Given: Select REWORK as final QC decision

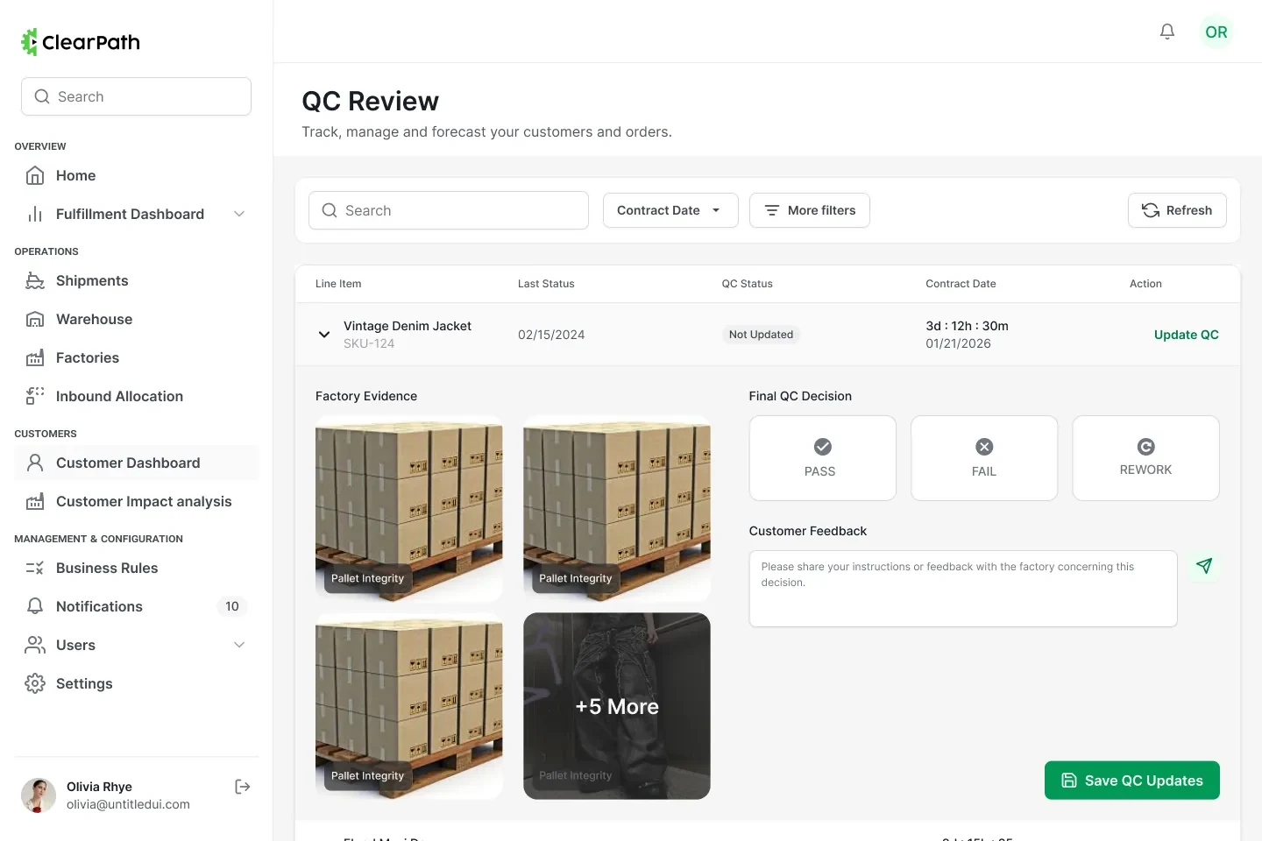Looking at the screenshot, I should (x=1145, y=458).
